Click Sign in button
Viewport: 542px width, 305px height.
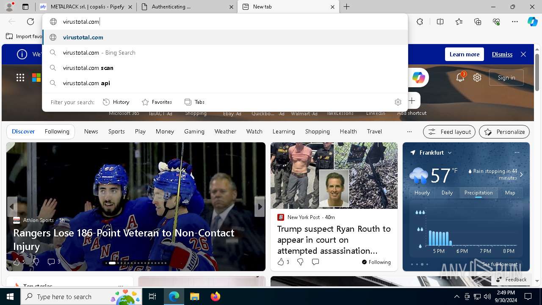tap(506, 78)
